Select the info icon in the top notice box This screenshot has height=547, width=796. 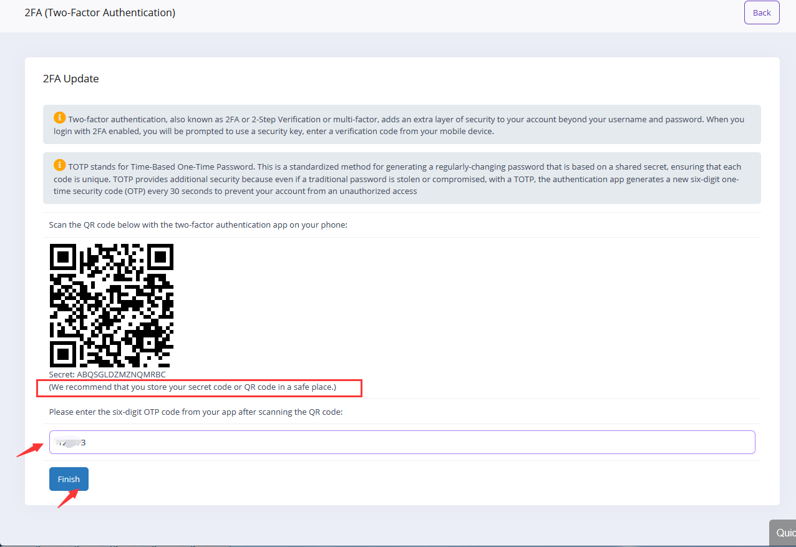(x=59, y=117)
